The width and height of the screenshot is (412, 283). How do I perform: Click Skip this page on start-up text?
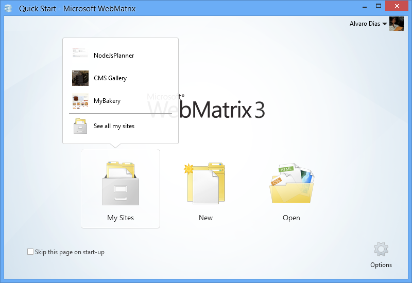click(70, 252)
